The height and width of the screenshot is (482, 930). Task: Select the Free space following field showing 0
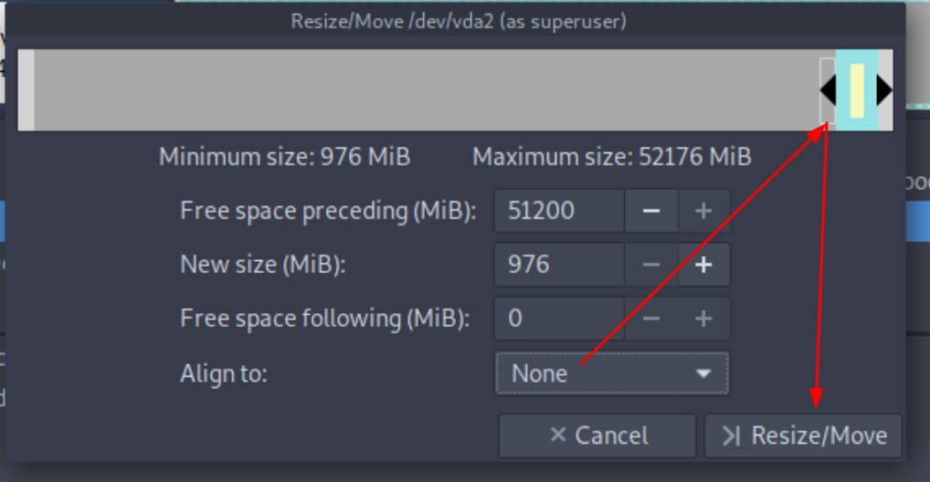[559, 319]
